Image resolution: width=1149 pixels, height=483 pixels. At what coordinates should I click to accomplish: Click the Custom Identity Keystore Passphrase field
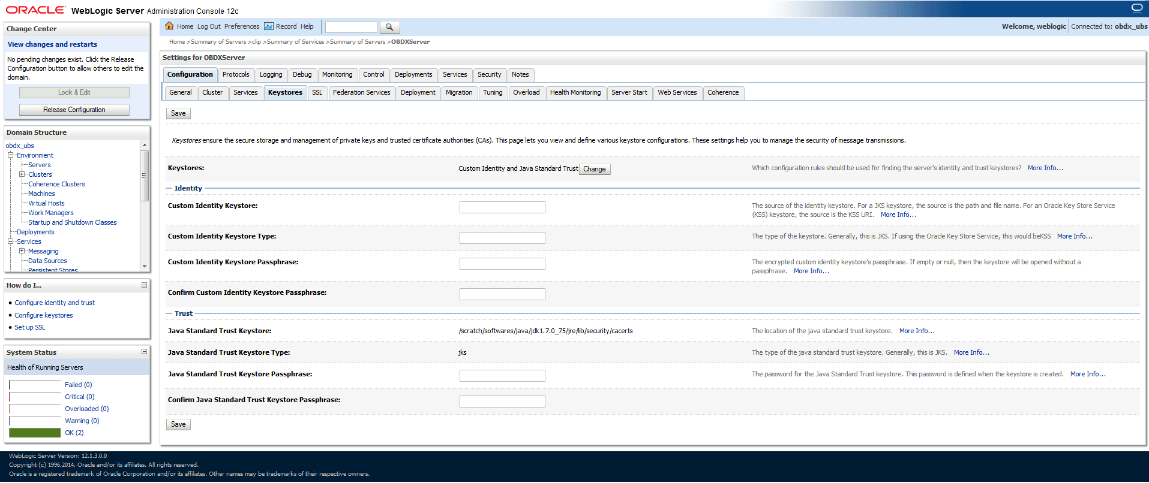coord(502,264)
